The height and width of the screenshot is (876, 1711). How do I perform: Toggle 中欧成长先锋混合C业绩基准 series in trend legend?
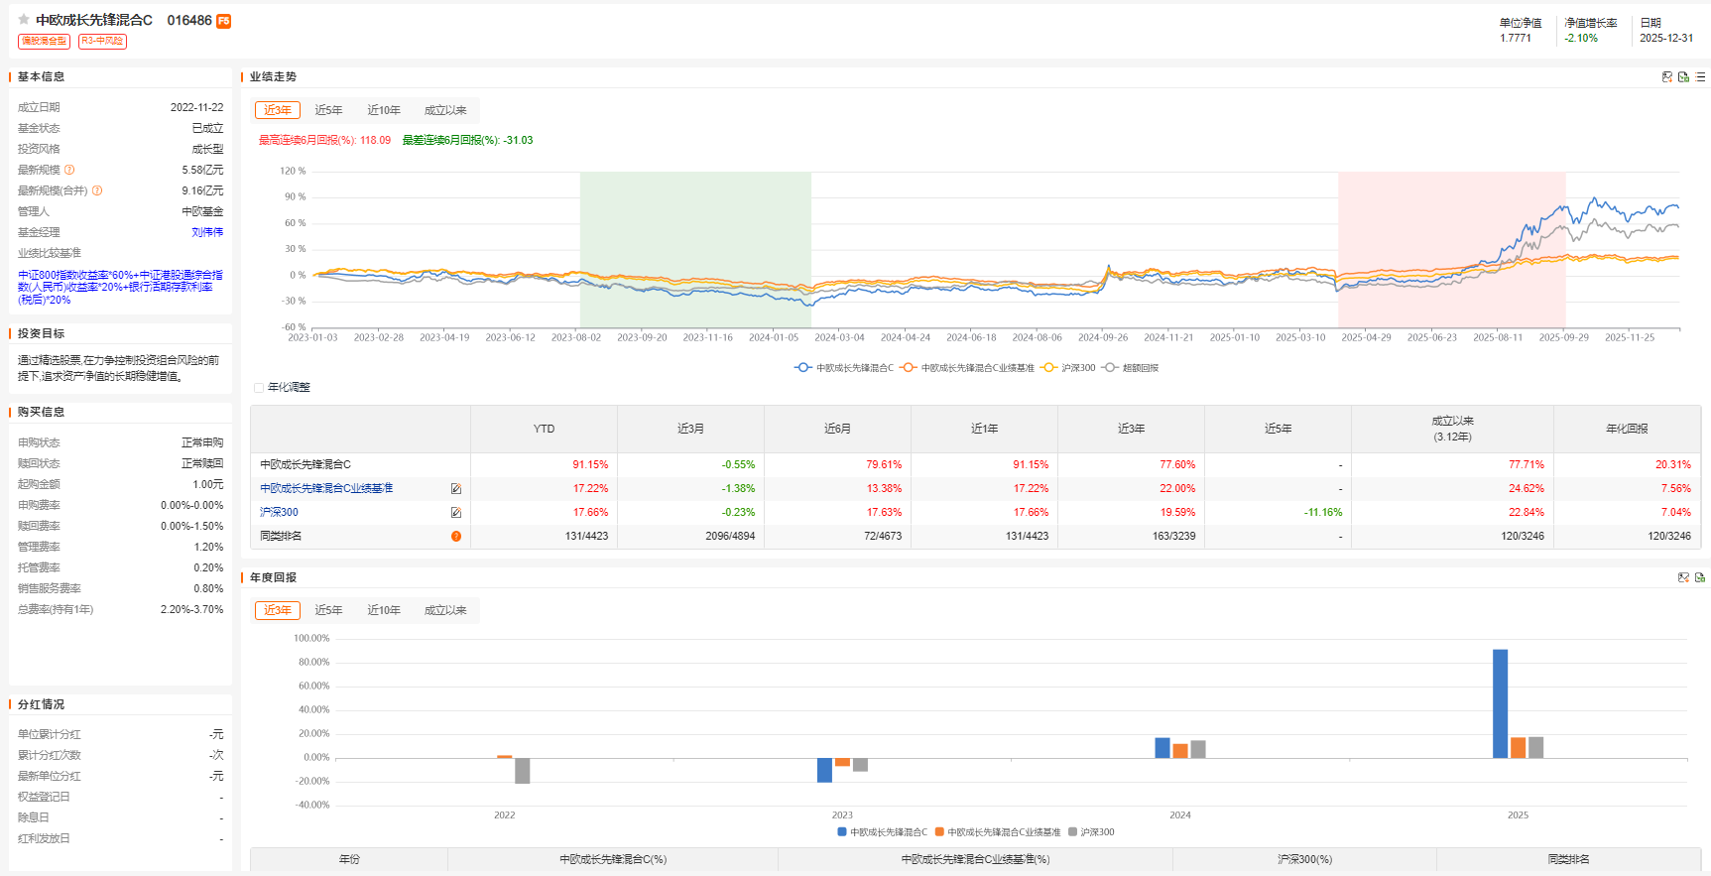click(967, 368)
